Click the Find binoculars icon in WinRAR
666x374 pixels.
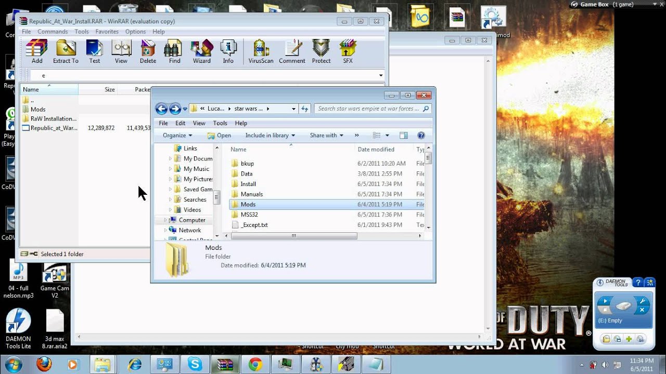tap(175, 52)
